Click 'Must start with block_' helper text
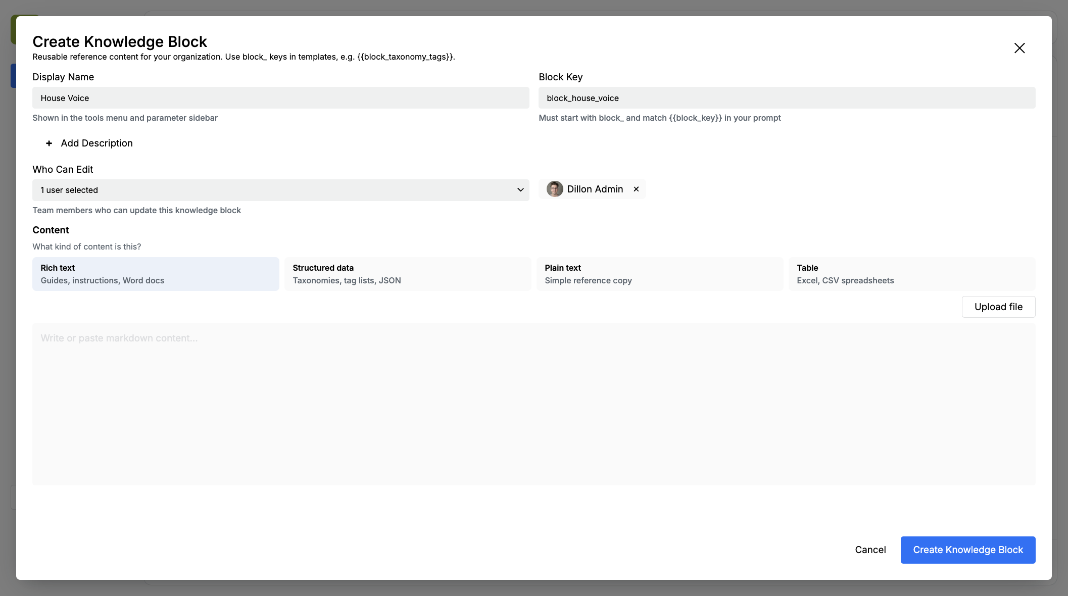 point(660,118)
